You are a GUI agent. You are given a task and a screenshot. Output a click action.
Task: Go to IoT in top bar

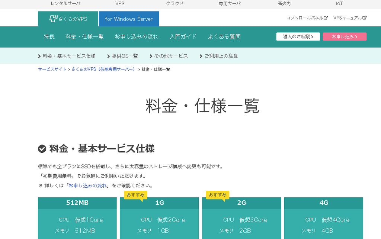coord(339,3)
